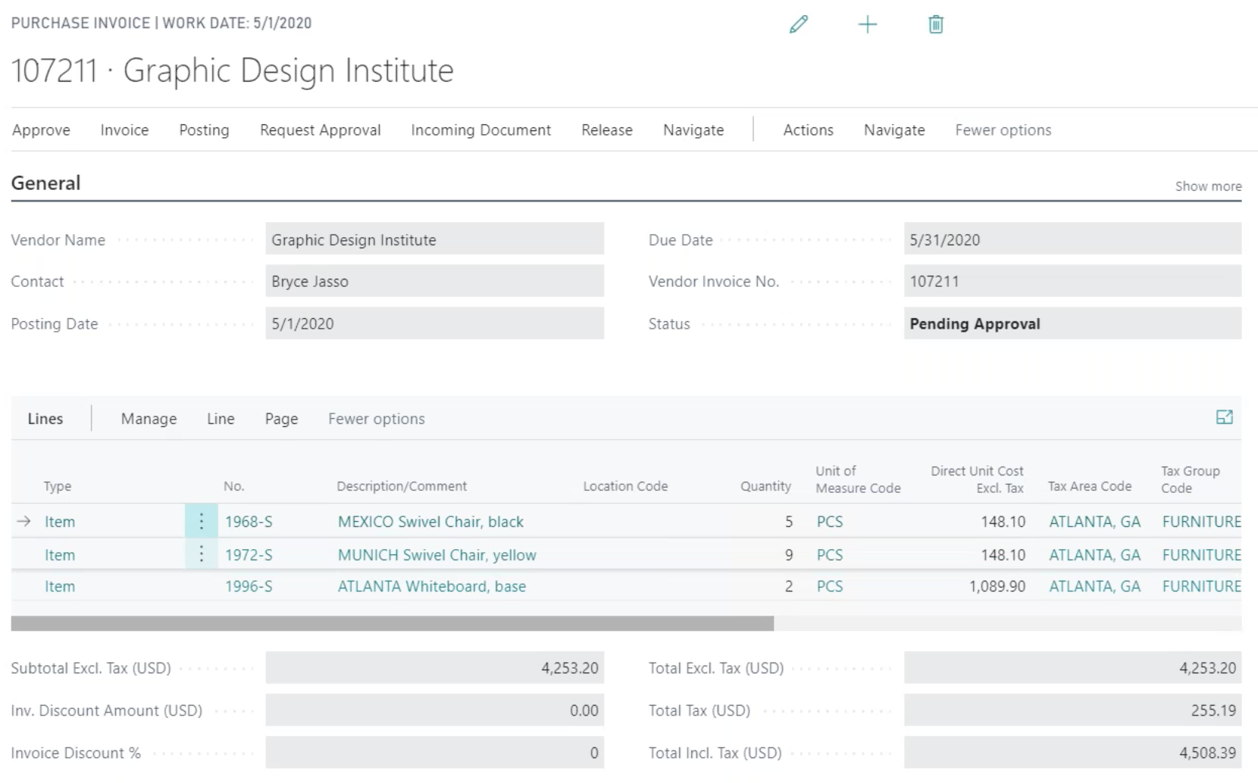This screenshot has height=783, width=1258.
Task: Open item number 1996-S link
Action: click(249, 586)
